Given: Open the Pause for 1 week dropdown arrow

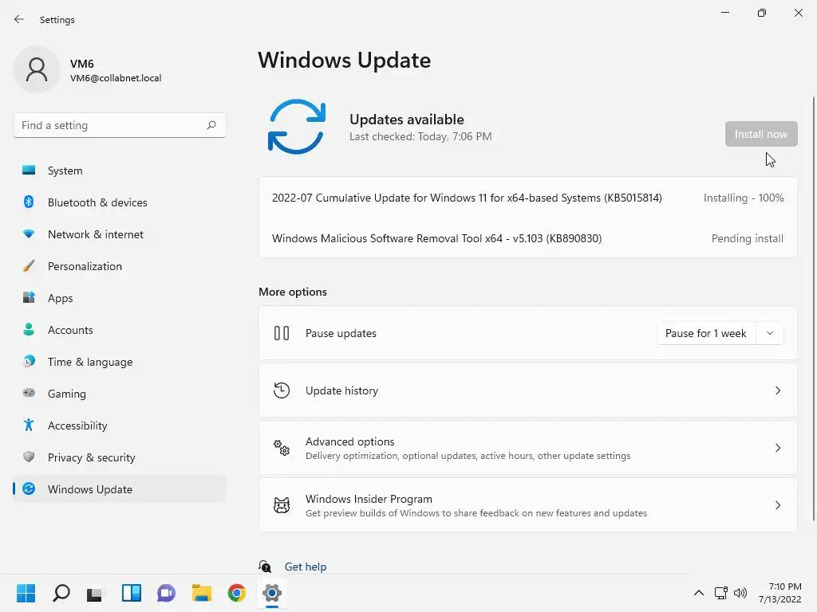Looking at the screenshot, I should tap(770, 333).
